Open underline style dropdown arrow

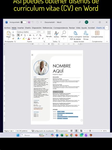click(x=27, y=35)
